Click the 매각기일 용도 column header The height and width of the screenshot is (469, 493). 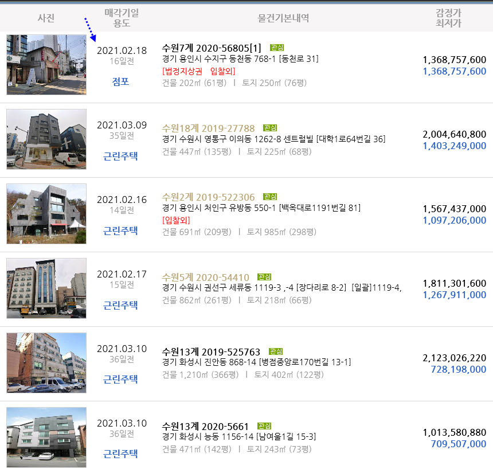click(122, 18)
